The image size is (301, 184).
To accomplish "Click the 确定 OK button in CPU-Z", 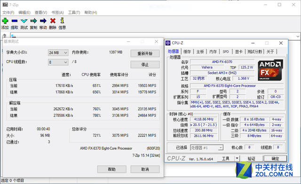I will point(275,159).
